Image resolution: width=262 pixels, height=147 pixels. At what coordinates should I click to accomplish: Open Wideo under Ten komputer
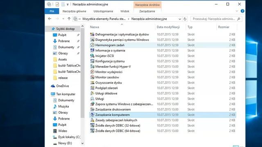click(x=63, y=131)
